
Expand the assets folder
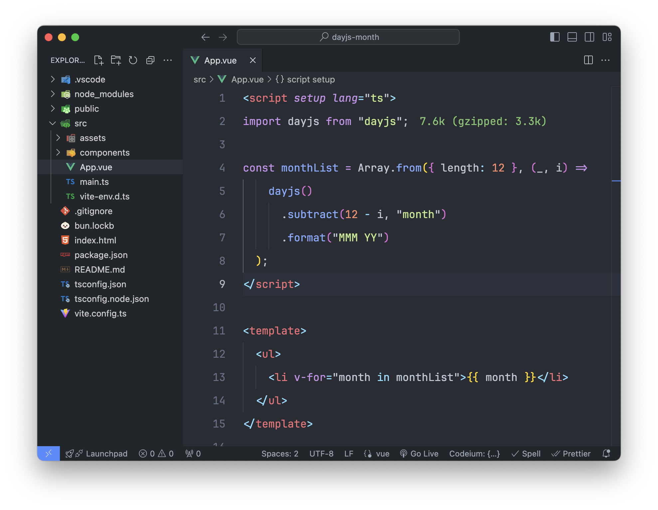(x=110, y=138)
